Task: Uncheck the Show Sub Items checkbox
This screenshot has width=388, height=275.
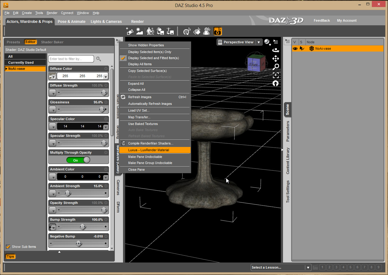Action: coord(8,247)
